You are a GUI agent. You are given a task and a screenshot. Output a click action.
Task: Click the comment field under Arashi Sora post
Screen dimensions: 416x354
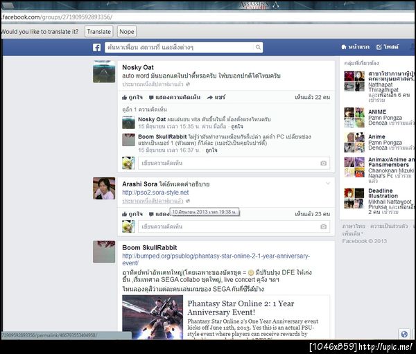coord(234,227)
